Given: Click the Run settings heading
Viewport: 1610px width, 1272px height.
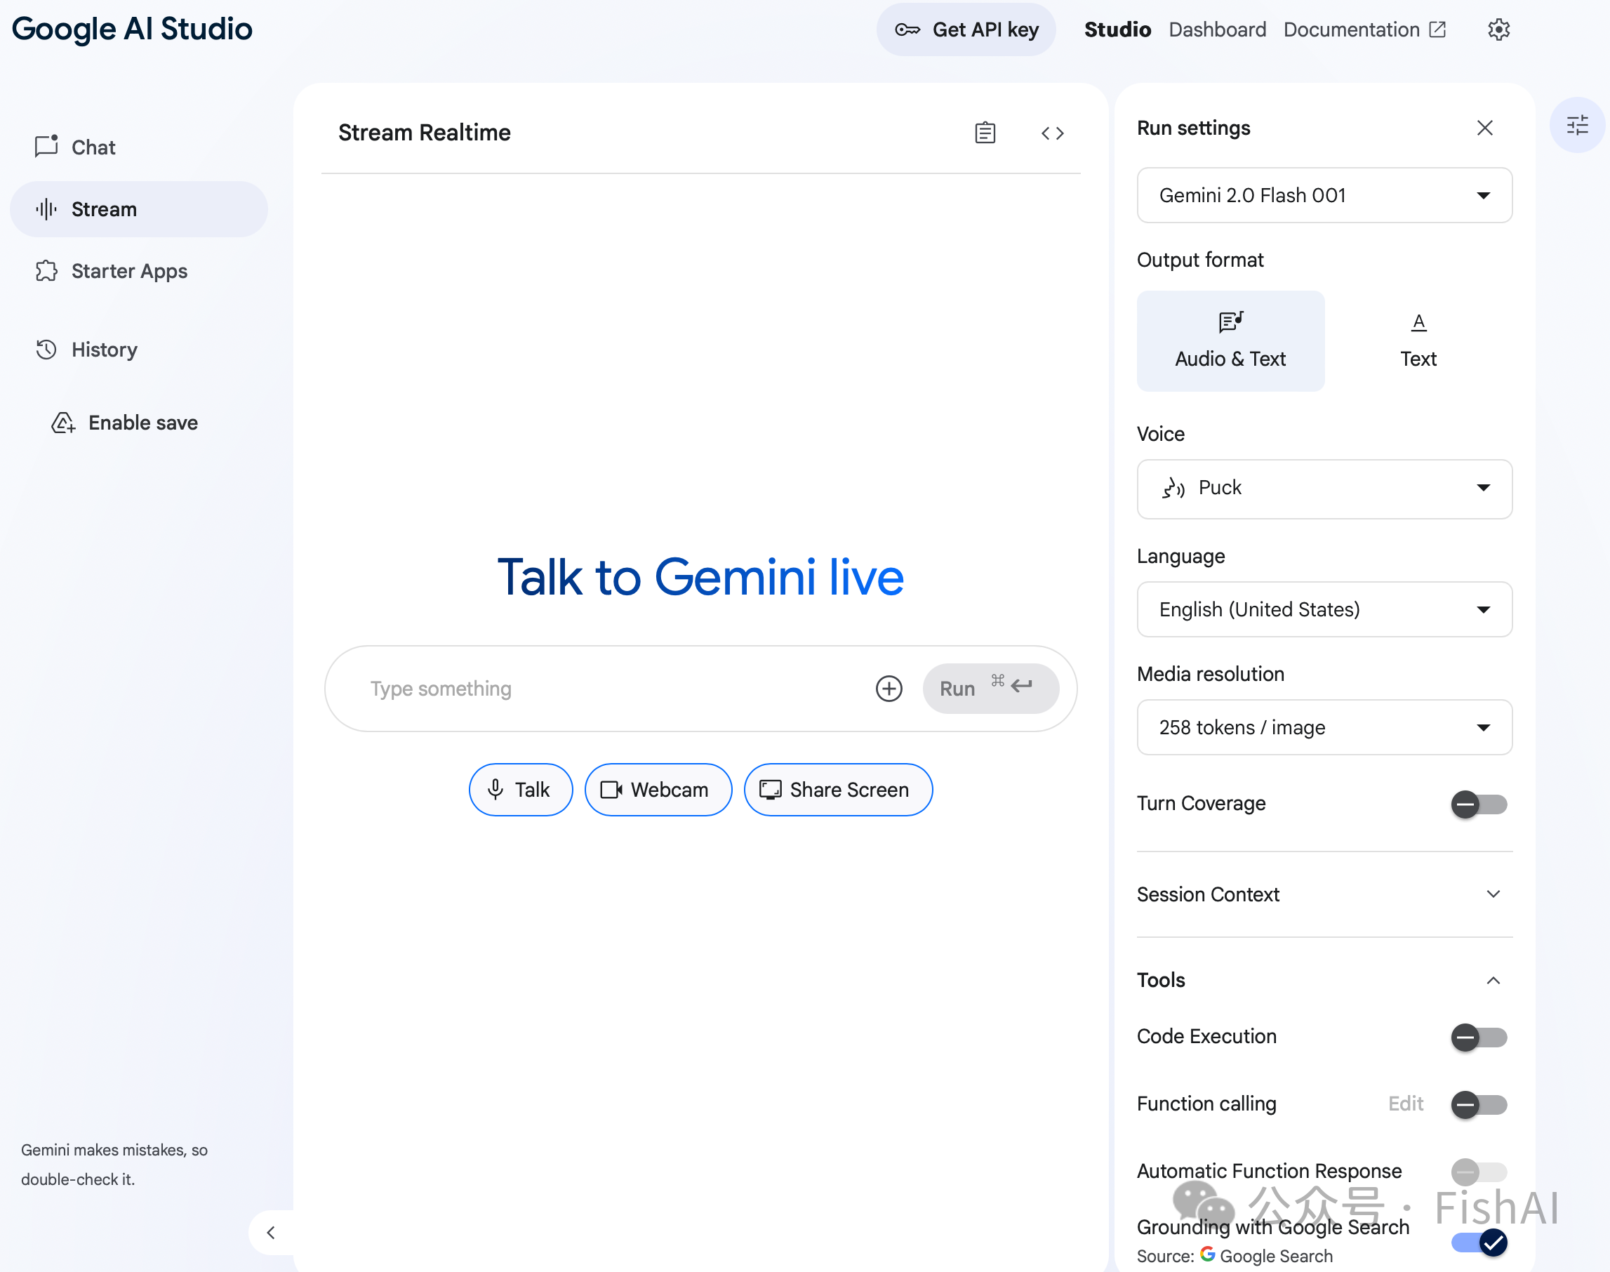Looking at the screenshot, I should 1193,128.
